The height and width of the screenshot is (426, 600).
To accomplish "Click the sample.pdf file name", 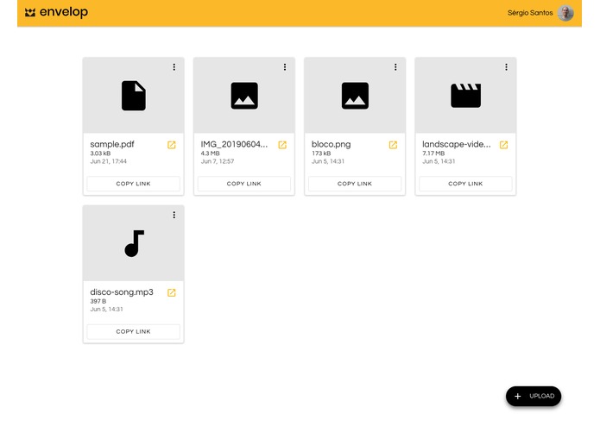I will tap(112, 144).
